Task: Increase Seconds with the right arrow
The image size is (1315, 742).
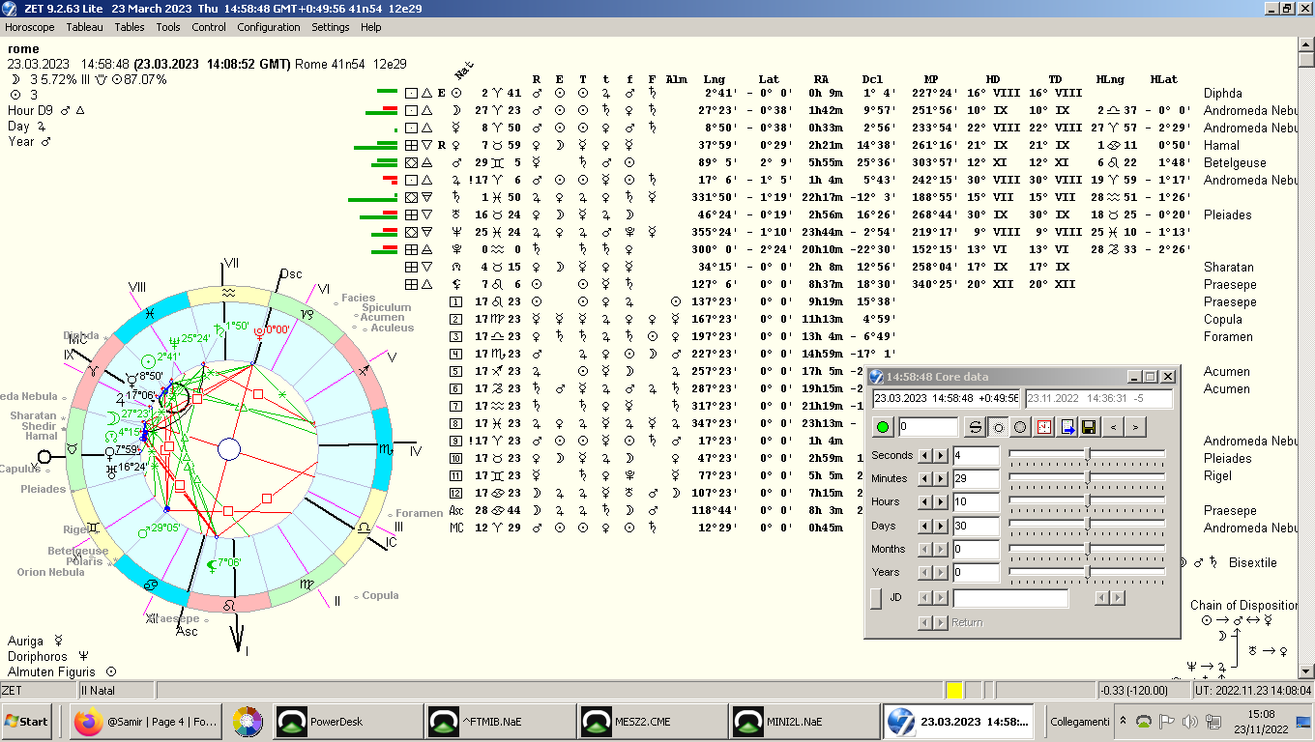Action: click(x=940, y=455)
